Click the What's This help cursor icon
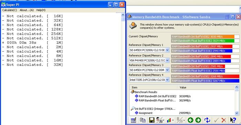This screenshot has height=125, width=241. pos(233,120)
